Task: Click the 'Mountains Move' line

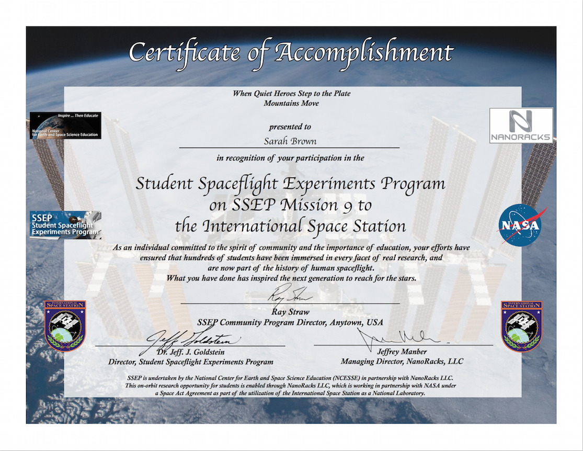Action: click(291, 103)
